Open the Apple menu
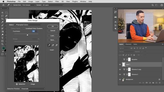Viewport: 164px width, 92px height. coord(3,2)
